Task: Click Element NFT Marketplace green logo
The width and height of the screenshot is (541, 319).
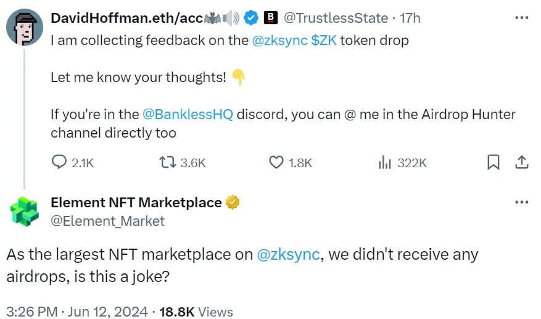Action: coord(25,212)
